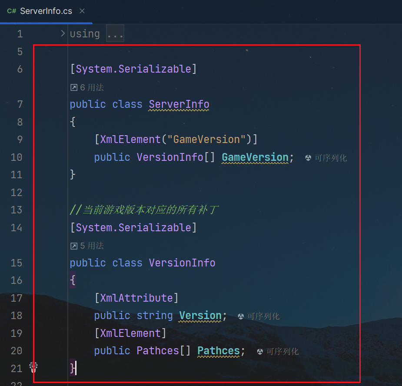402x386 pixels.
Task: Select the ServerInfo.cs editor tab
Action: [46, 12]
